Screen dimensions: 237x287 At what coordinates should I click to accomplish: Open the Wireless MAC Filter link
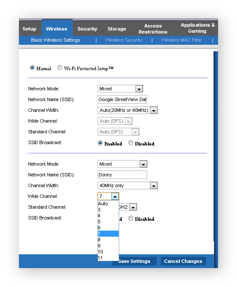tap(182, 40)
